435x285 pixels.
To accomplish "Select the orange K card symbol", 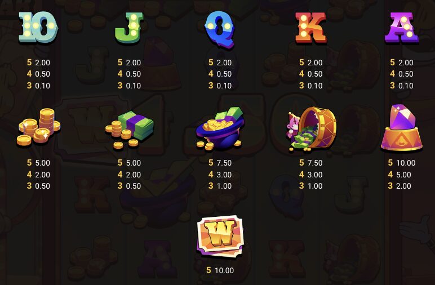I will click(x=310, y=28).
